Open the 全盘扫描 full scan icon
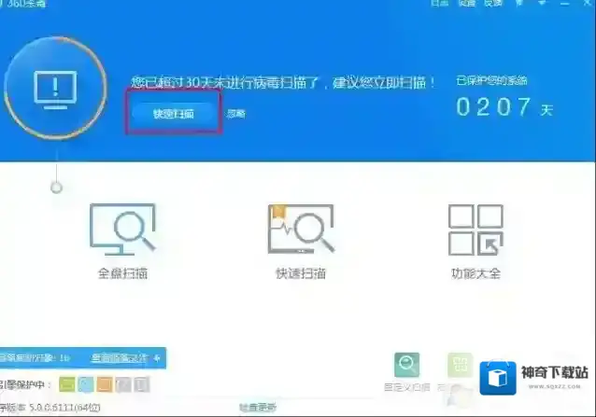 (122, 229)
